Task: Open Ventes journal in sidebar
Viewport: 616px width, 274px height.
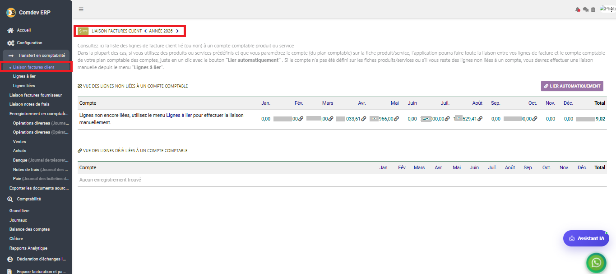Action: pyautogui.click(x=19, y=142)
